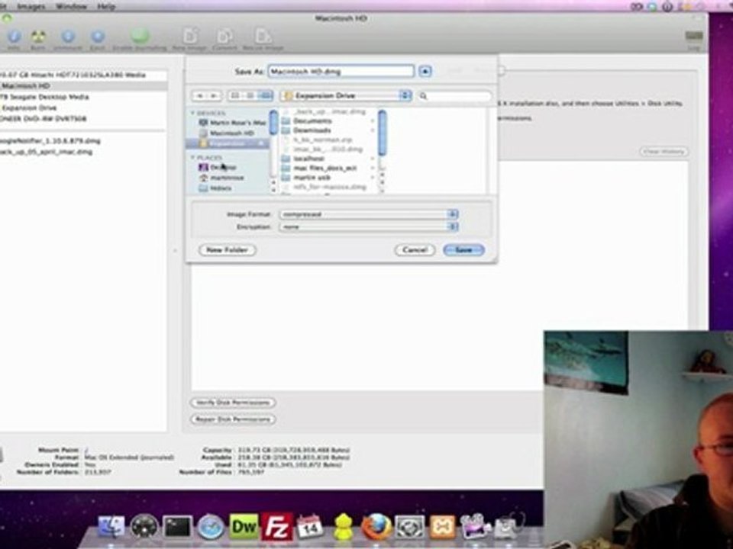Open the Encryption dropdown

[368, 227]
